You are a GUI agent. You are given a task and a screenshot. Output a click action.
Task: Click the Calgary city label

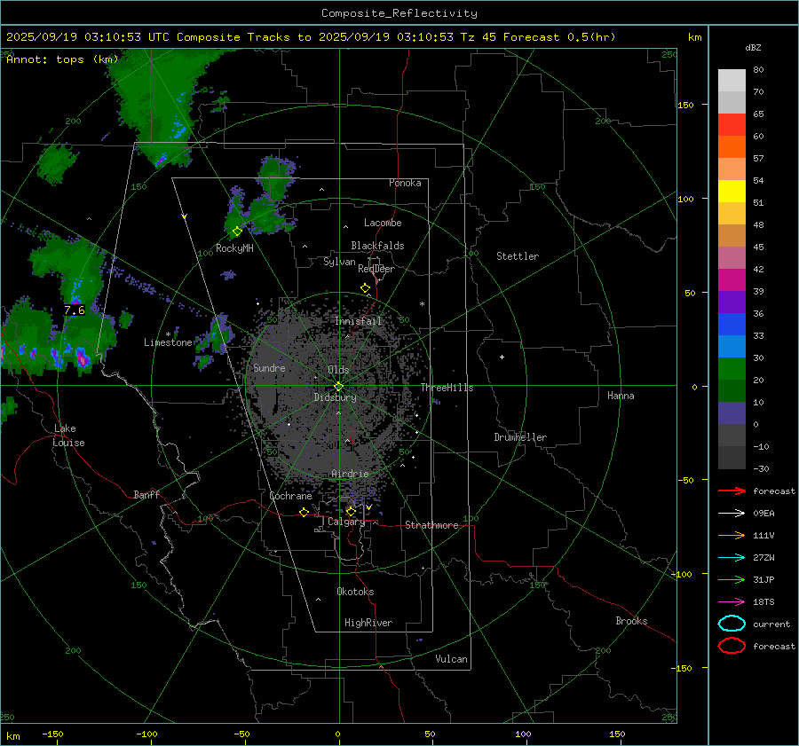tap(345, 522)
